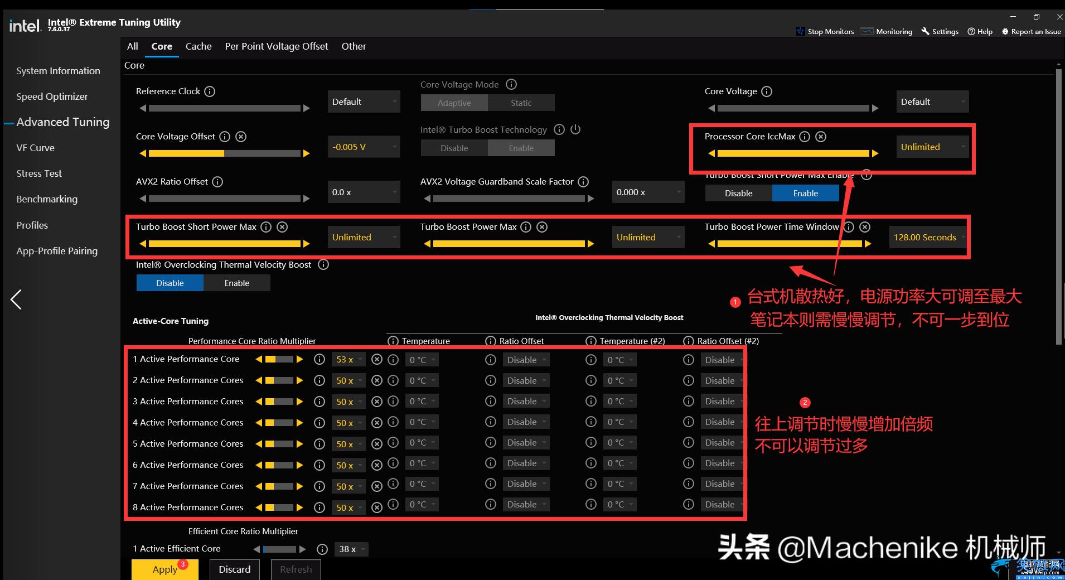Open Stress Test section
1065x580 pixels.
pyautogui.click(x=39, y=173)
